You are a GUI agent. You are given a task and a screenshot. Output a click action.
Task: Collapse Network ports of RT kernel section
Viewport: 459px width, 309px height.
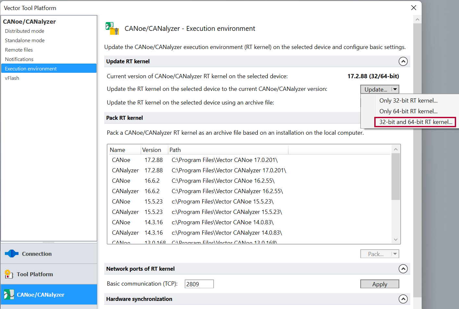tap(403, 269)
